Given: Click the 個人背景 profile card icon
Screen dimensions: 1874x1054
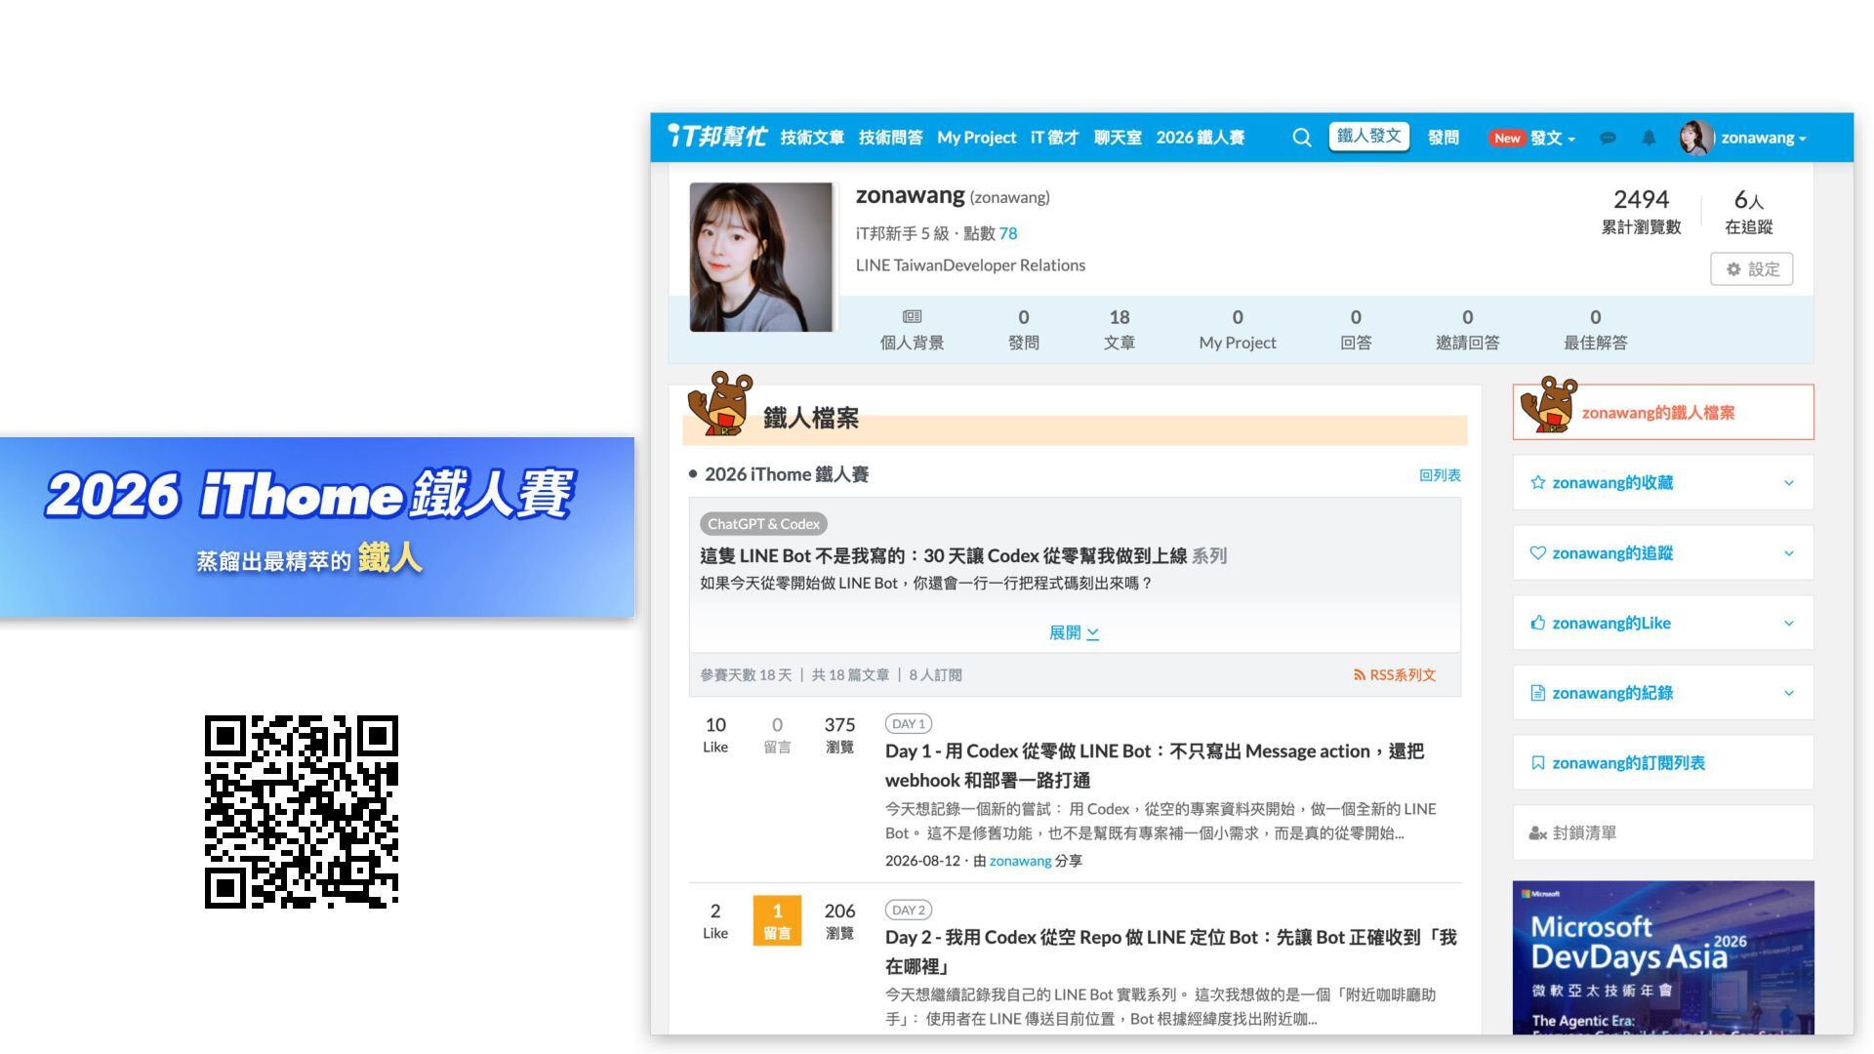Looking at the screenshot, I should [912, 316].
